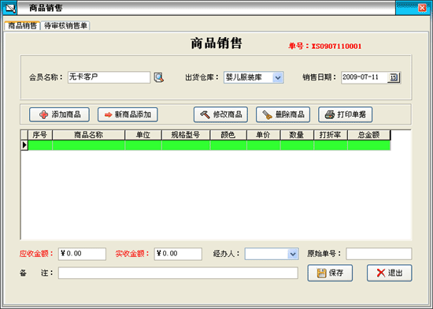Click the 添加商品 red plus button
Image resolution: width=433 pixels, height=309 pixels.
59,115
